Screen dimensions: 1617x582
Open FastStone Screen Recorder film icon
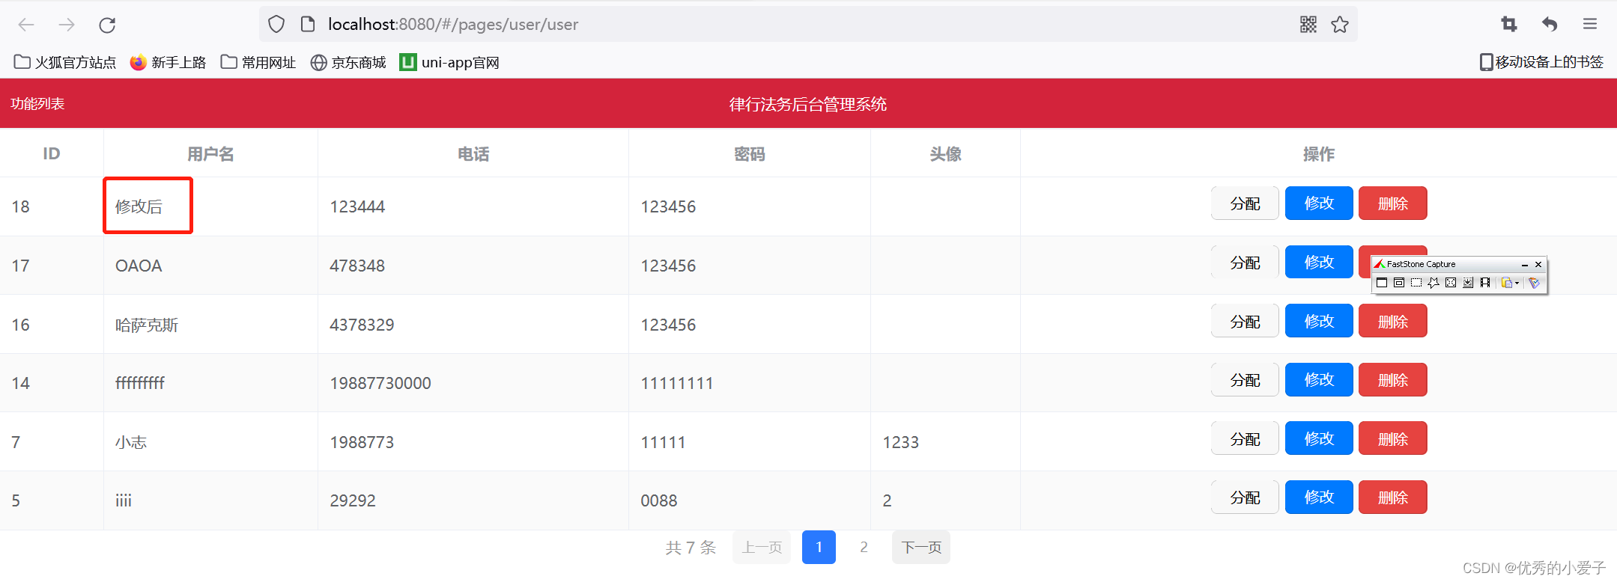pyautogui.click(x=1485, y=282)
